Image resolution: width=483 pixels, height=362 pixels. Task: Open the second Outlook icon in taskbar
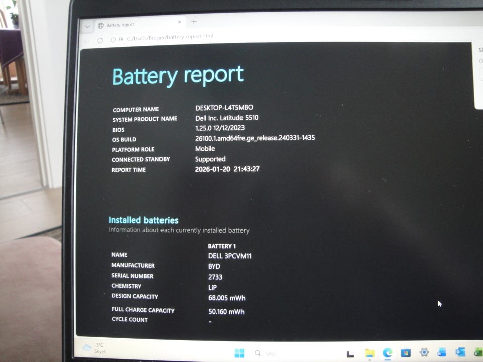[x=460, y=351]
